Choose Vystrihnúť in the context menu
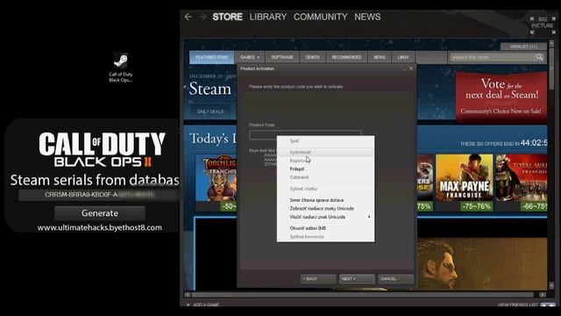The width and height of the screenshot is (561, 316). tap(325, 152)
